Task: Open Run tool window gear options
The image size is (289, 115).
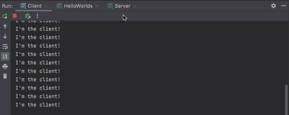Action: click(x=274, y=6)
